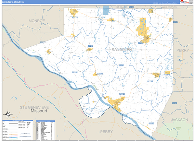Viewport: 195px width, 141px height.
Task: Click the yellow town marker near 62241
Action: [x=95, y=74]
